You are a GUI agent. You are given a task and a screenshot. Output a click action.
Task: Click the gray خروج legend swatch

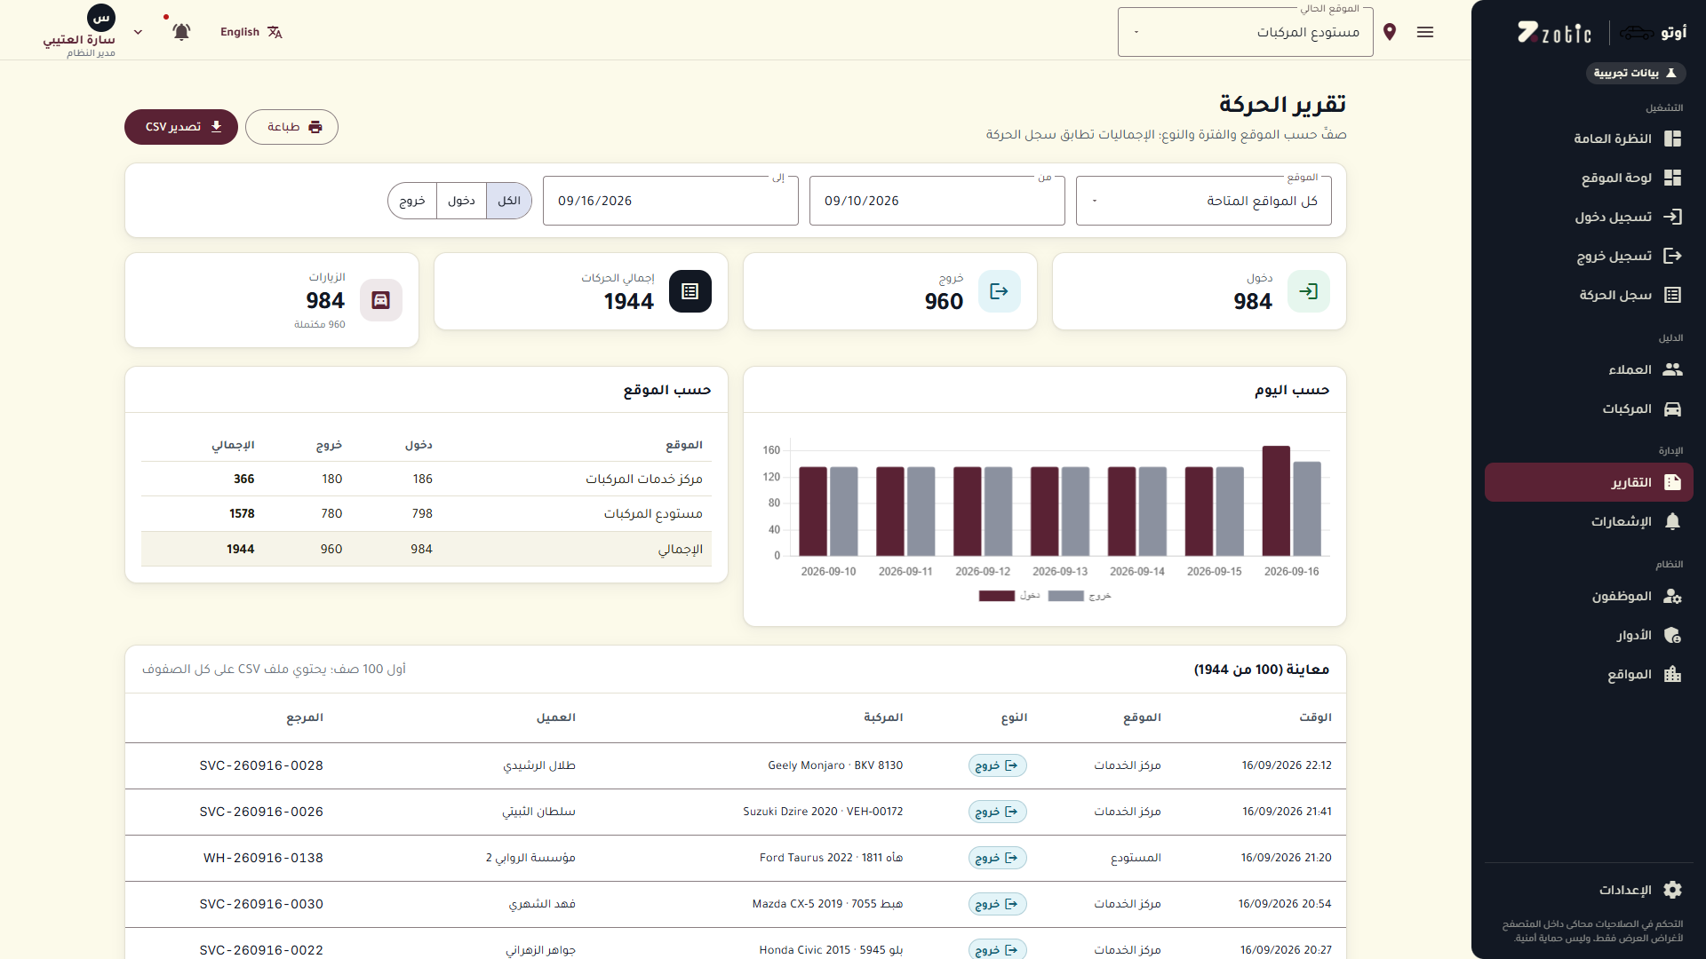click(x=1065, y=596)
